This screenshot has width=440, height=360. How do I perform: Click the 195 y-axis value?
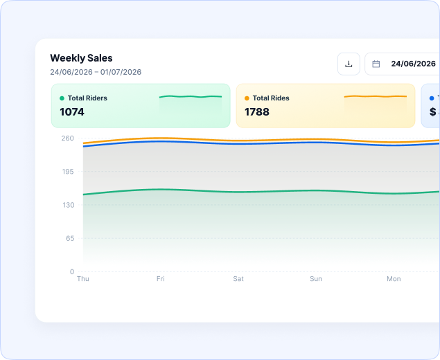coord(68,172)
